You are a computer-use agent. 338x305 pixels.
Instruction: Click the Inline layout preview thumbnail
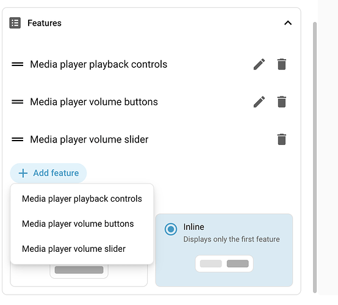pyautogui.click(x=224, y=264)
